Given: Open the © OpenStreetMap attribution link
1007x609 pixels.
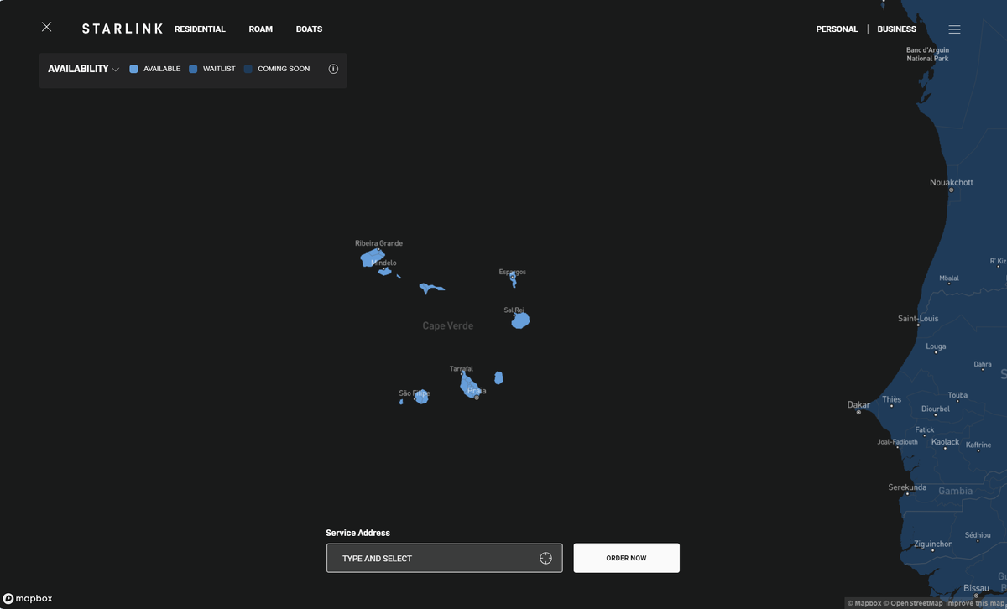Looking at the screenshot, I should pyautogui.click(x=913, y=603).
